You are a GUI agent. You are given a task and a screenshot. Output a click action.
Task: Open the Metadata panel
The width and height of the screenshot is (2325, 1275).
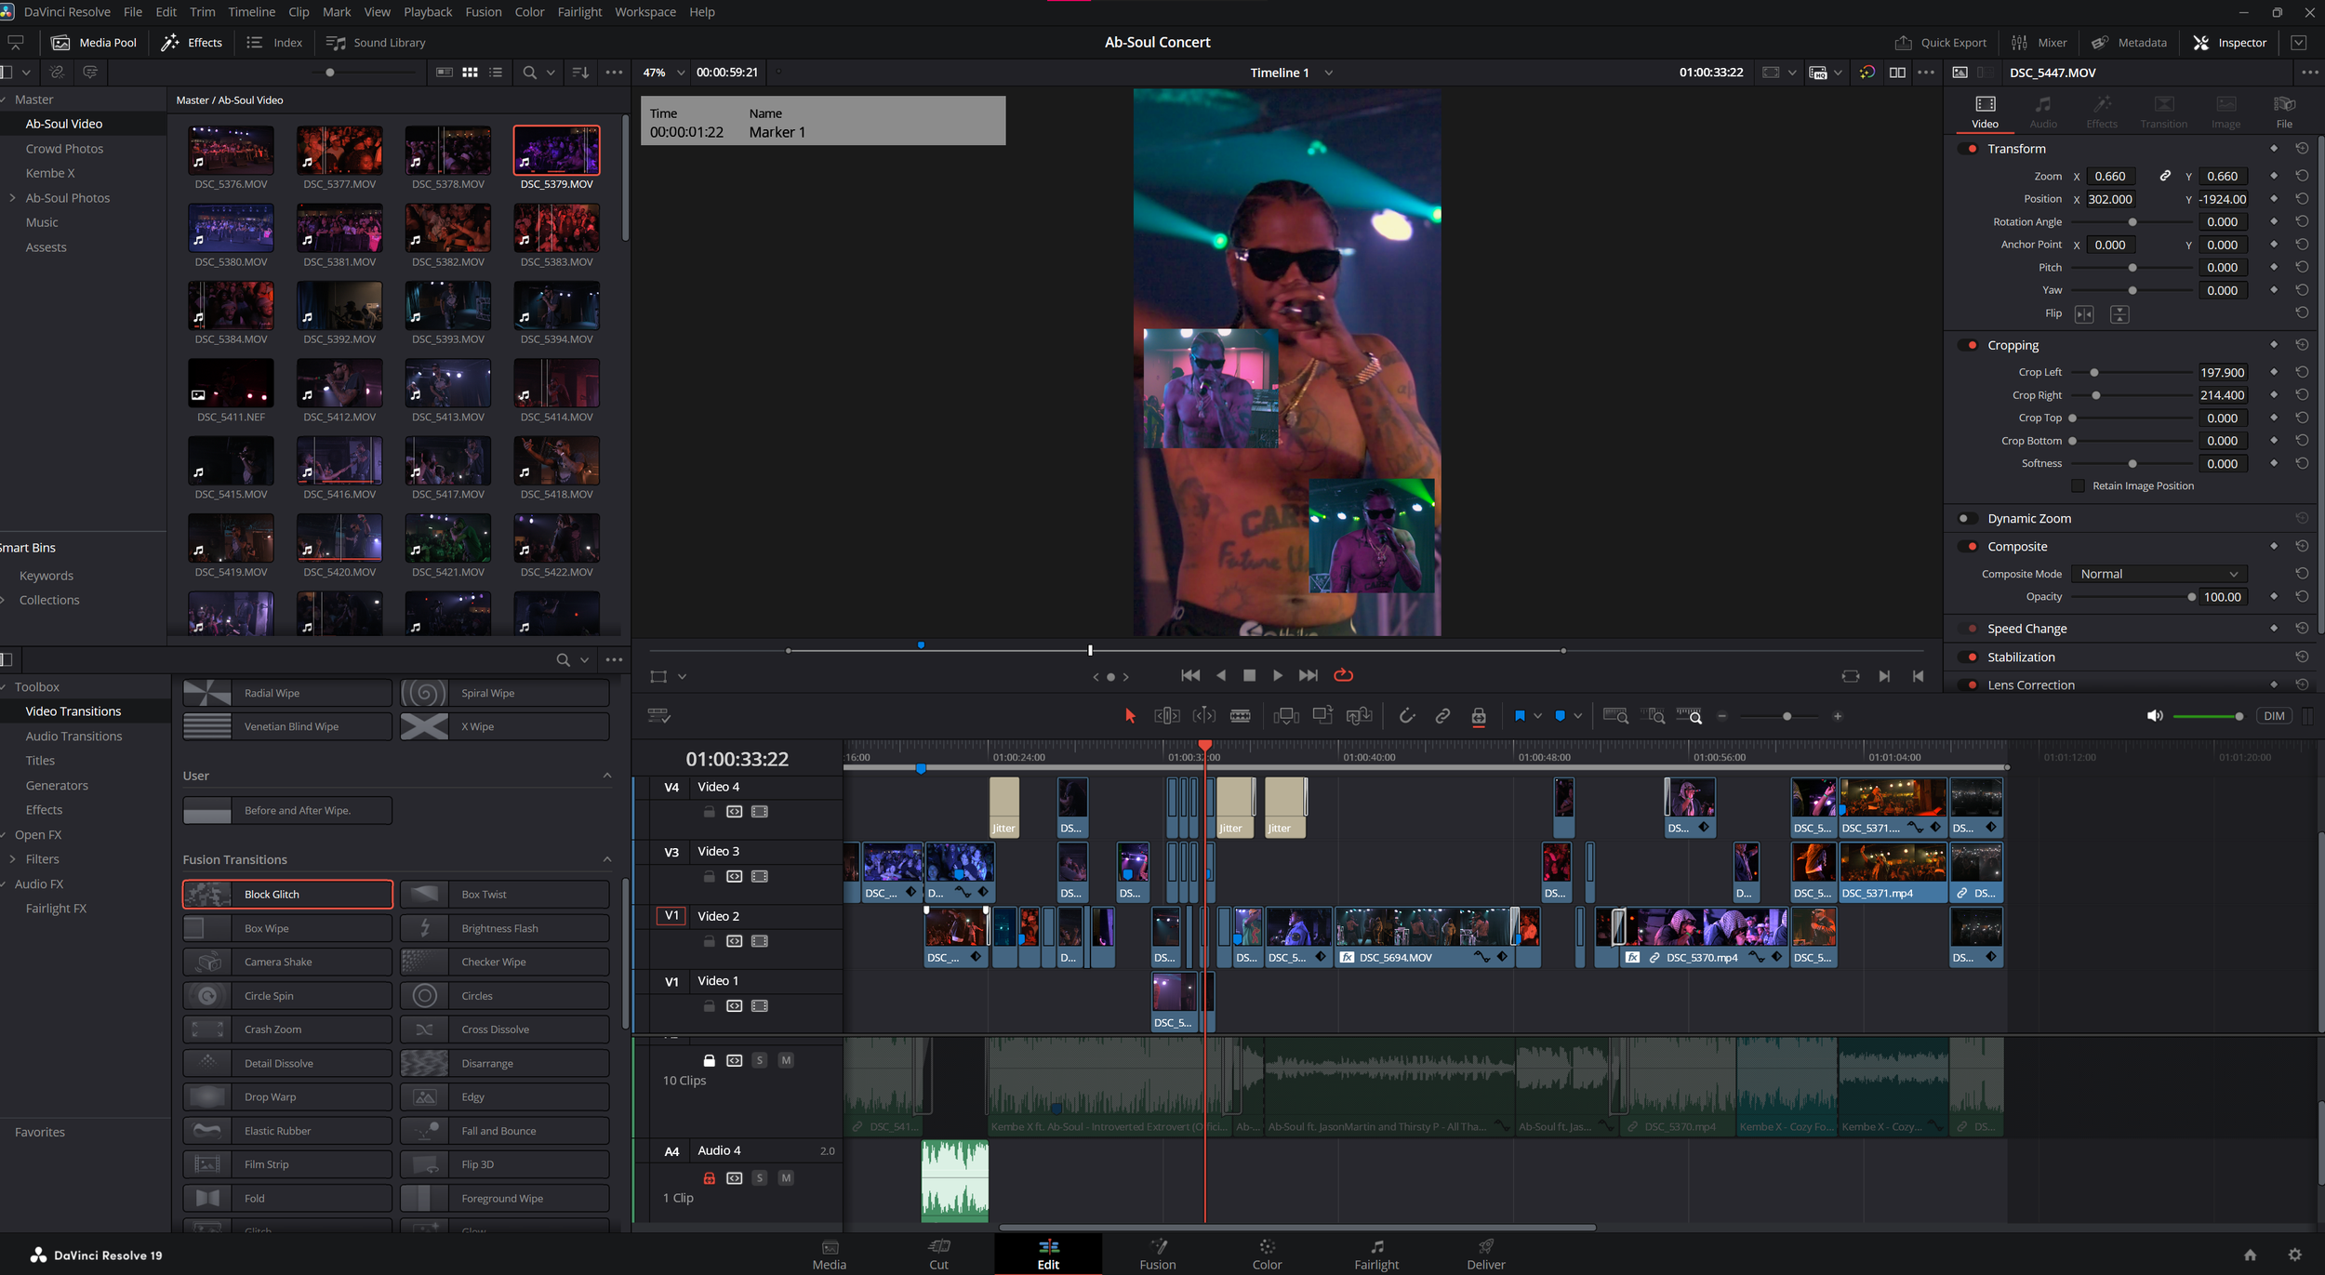(x=2128, y=42)
